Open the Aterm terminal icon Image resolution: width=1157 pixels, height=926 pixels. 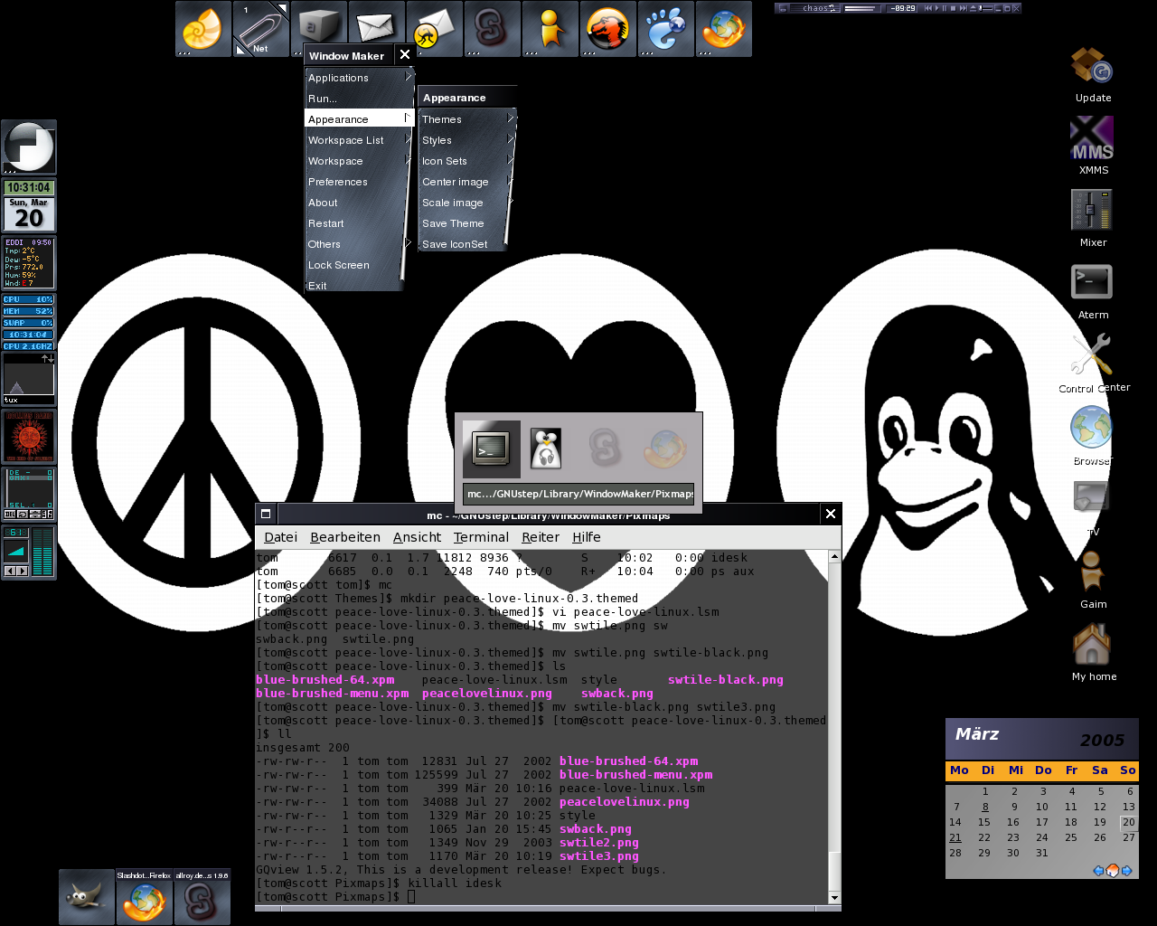click(1091, 281)
